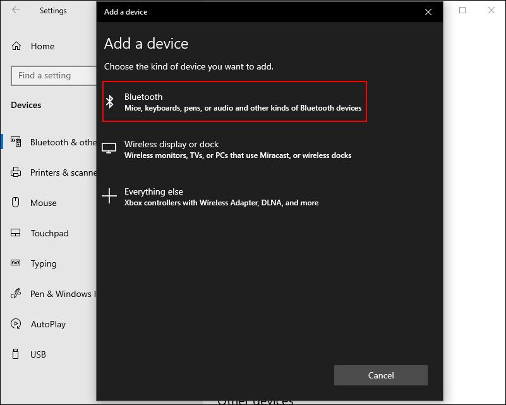Click the Touchpad icon in sidebar
Viewport: 506px width, 405px height.
[16, 233]
